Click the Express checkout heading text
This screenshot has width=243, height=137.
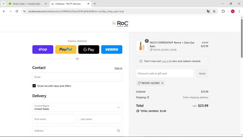(77, 41)
